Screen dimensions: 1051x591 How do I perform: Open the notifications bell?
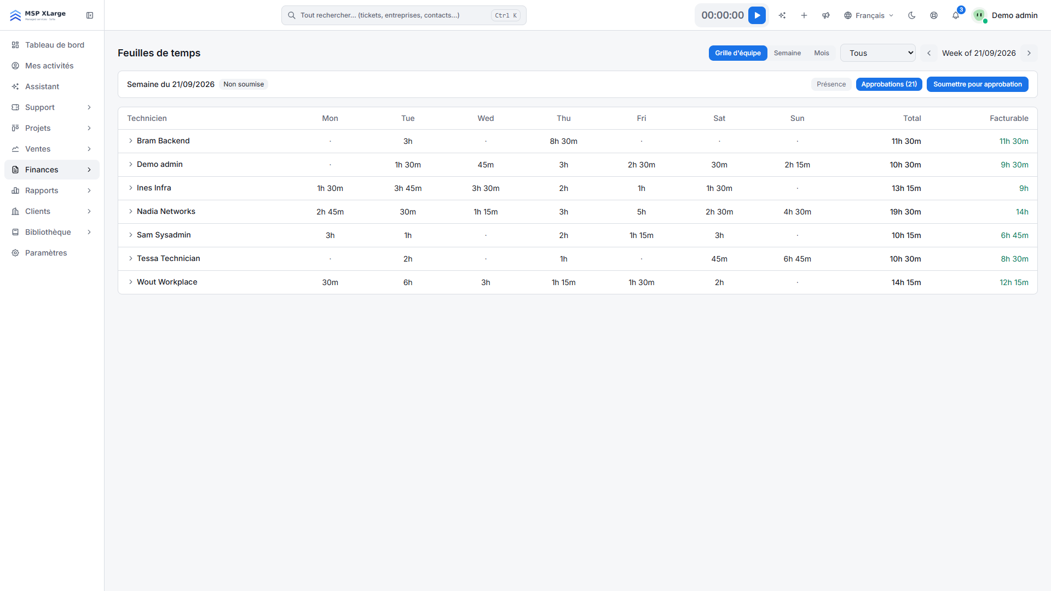(x=956, y=15)
